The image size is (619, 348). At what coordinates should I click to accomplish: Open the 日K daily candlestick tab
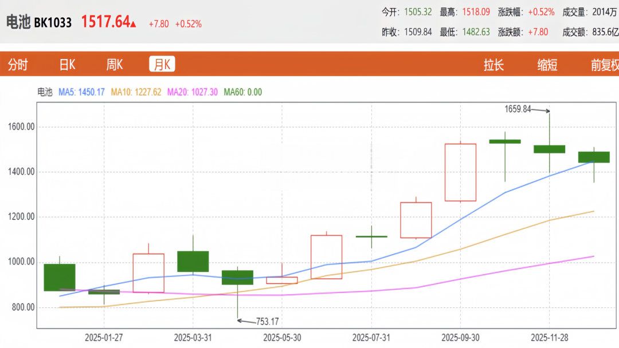(x=67, y=65)
